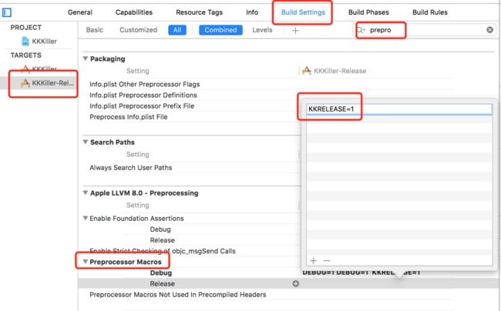
Task: Select Info.plist Preprocessor Prefix File row
Action: pyautogui.click(x=142, y=106)
